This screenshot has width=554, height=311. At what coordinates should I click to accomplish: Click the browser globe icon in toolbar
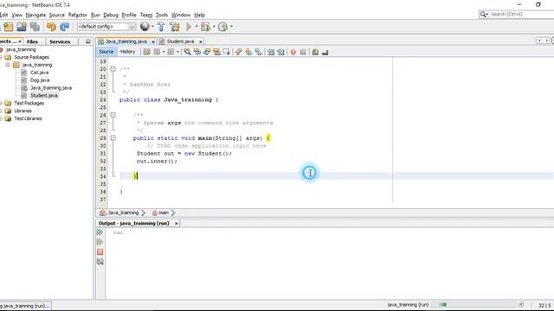pyautogui.click(x=145, y=27)
